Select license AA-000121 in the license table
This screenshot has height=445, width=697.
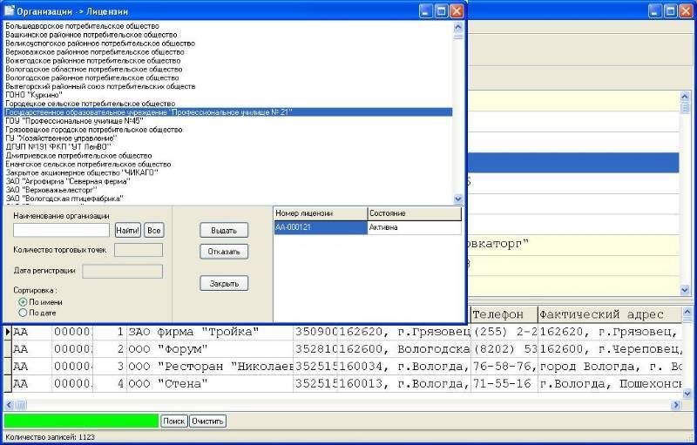tap(319, 227)
